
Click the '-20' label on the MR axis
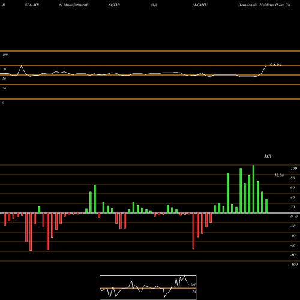(293, 226)
